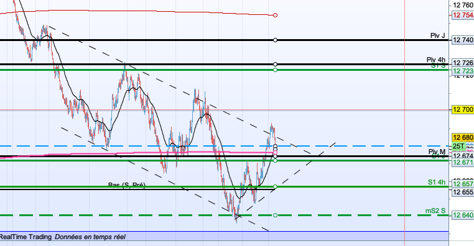Select the green 12 723 price tag
The height and width of the screenshot is (246, 474).
pyautogui.click(x=463, y=71)
